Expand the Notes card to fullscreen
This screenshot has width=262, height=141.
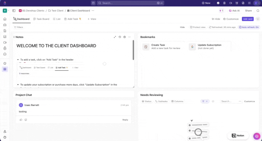(115, 37)
